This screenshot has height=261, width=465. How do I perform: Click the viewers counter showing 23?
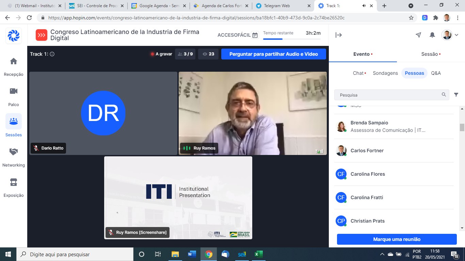pos(208,54)
